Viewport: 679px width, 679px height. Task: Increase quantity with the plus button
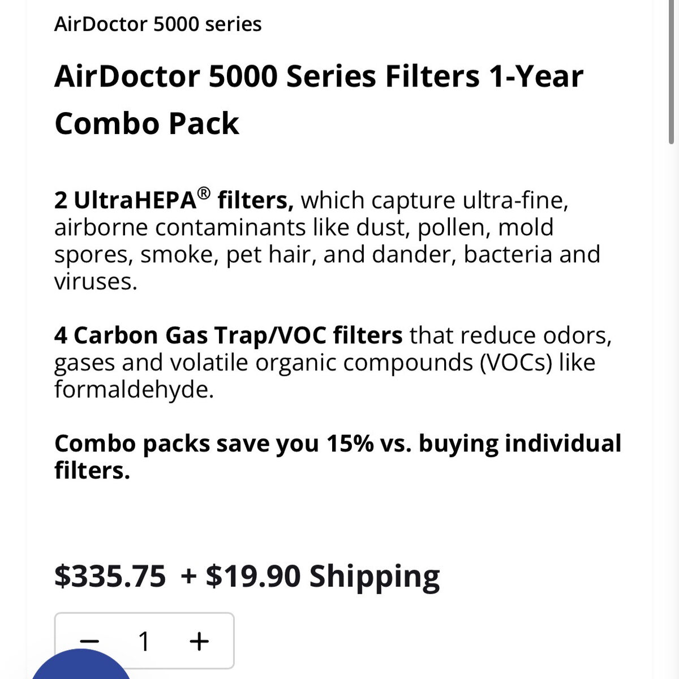199,642
